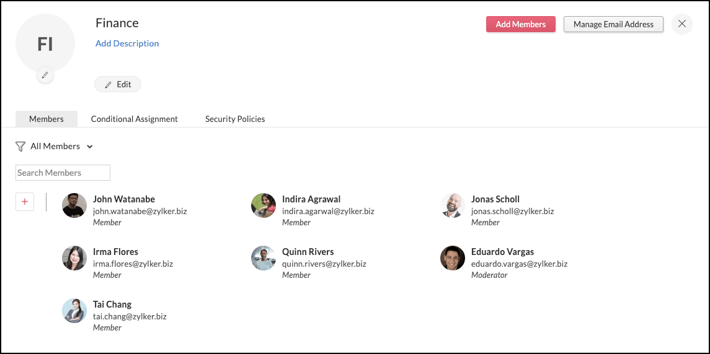The width and height of the screenshot is (710, 354).
Task: Click the filter funnel icon
Action: tap(20, 147)
